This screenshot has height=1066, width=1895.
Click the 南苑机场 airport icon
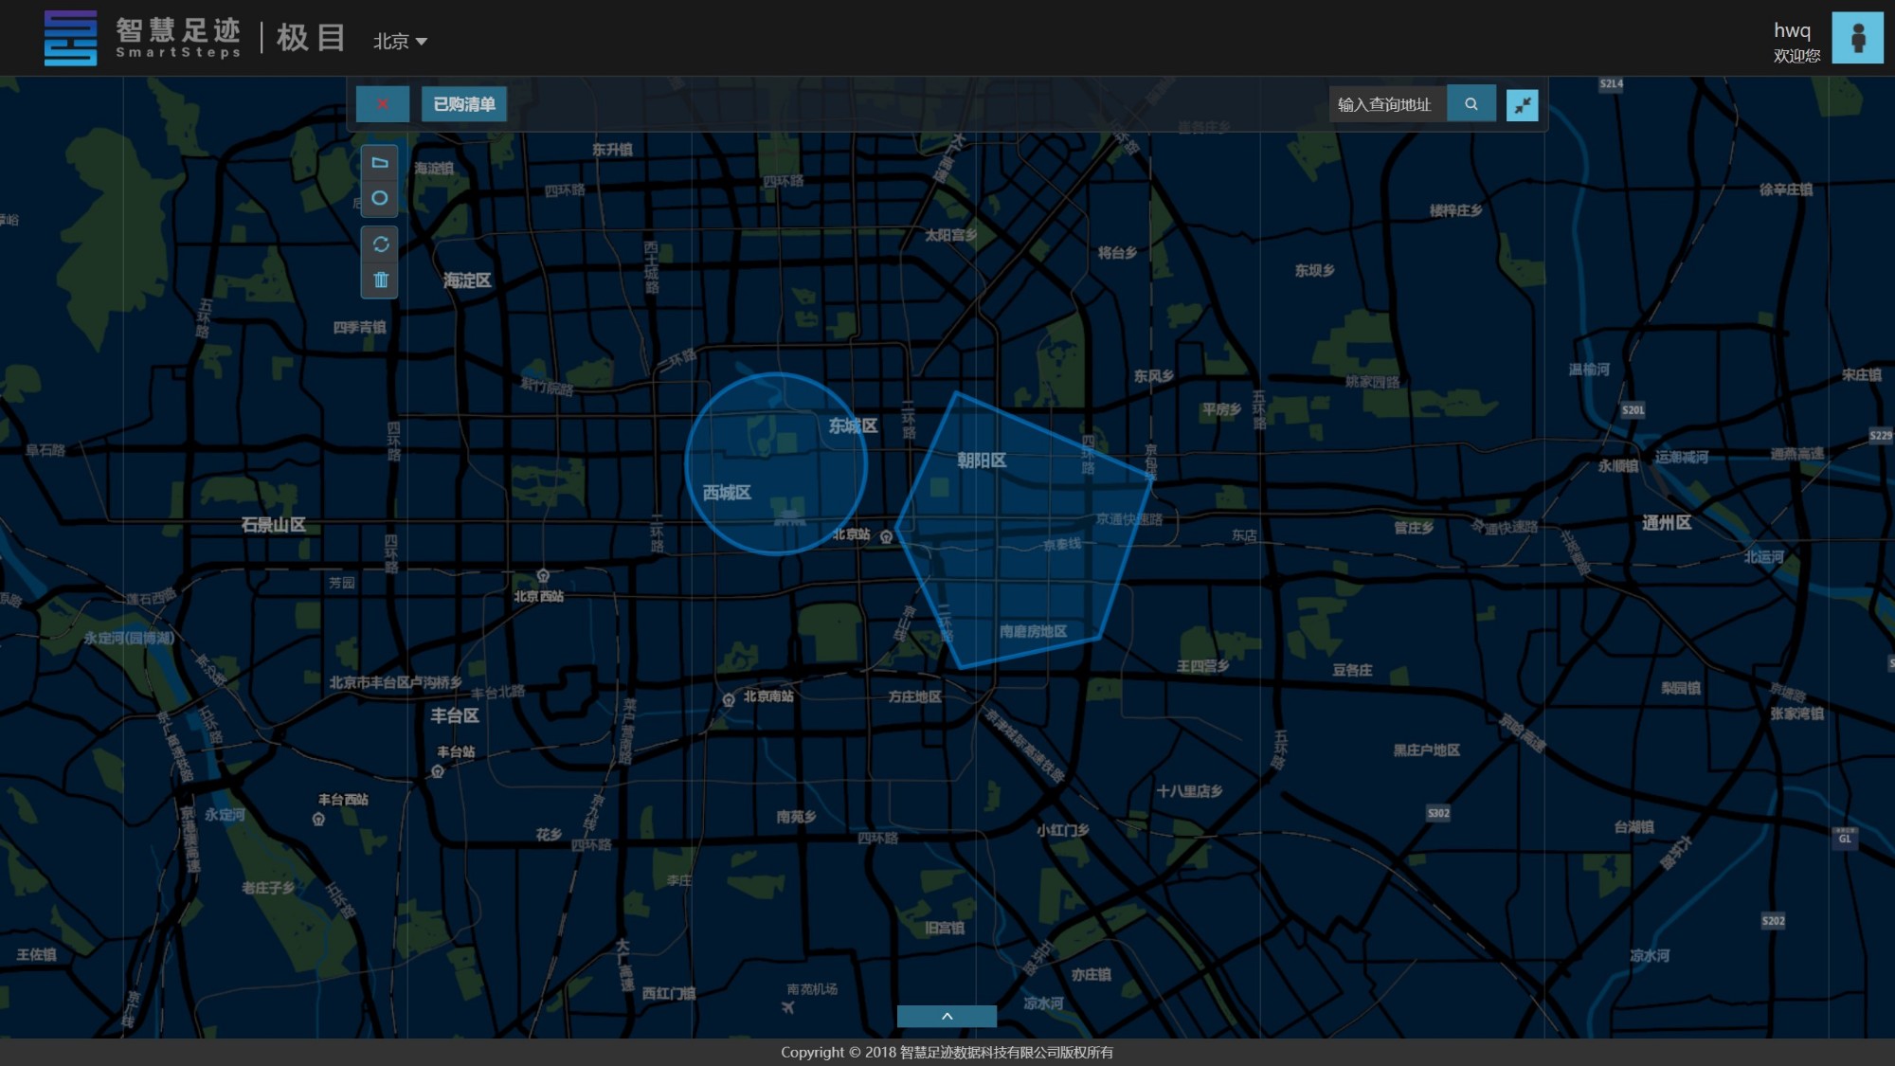pyautogui.click(x=788, y=1006)
